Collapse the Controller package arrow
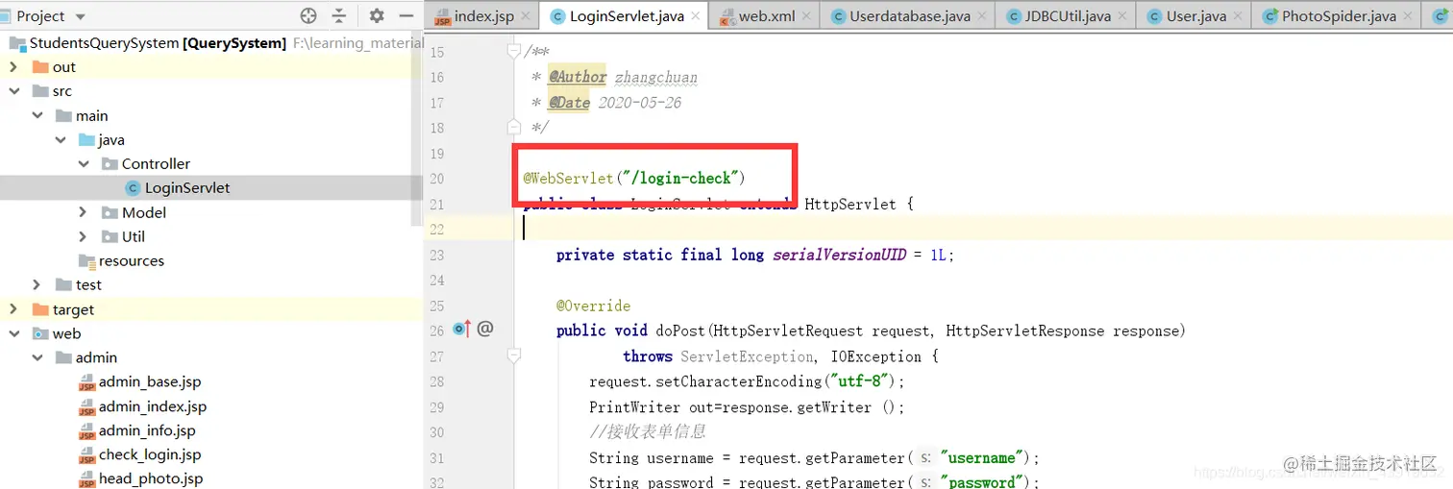 click(x=84, y=163)
